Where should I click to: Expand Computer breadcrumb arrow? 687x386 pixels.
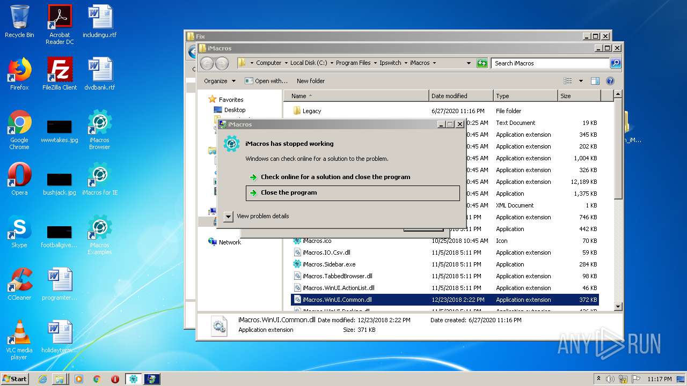pyautogui.click(x=286, y=63)
